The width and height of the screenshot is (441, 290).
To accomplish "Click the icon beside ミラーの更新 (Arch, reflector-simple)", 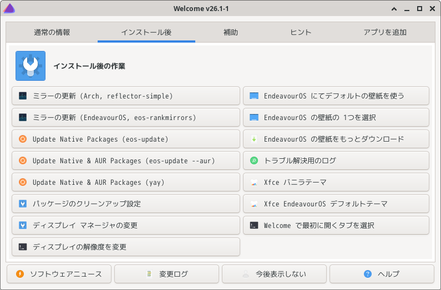I will pyautogui.click(x=23, y=96).
